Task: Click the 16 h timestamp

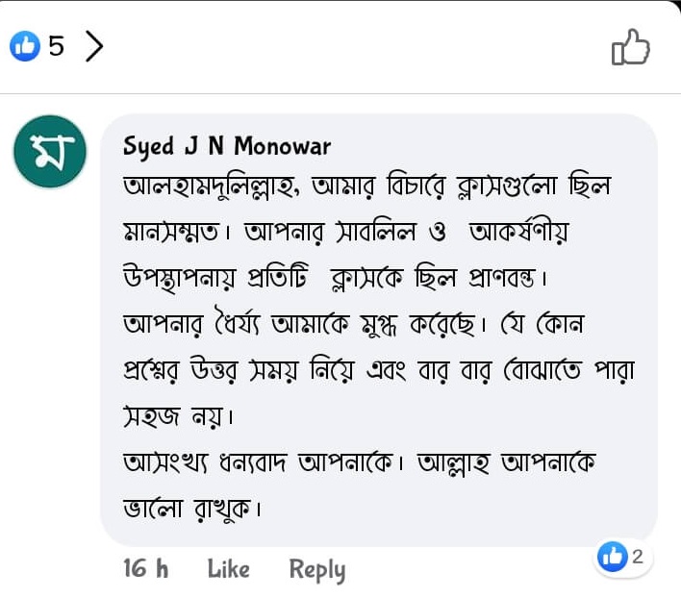Action: point(145,568)
